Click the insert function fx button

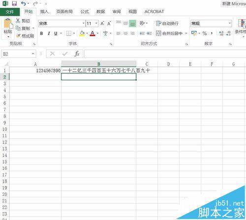(77, 54)
